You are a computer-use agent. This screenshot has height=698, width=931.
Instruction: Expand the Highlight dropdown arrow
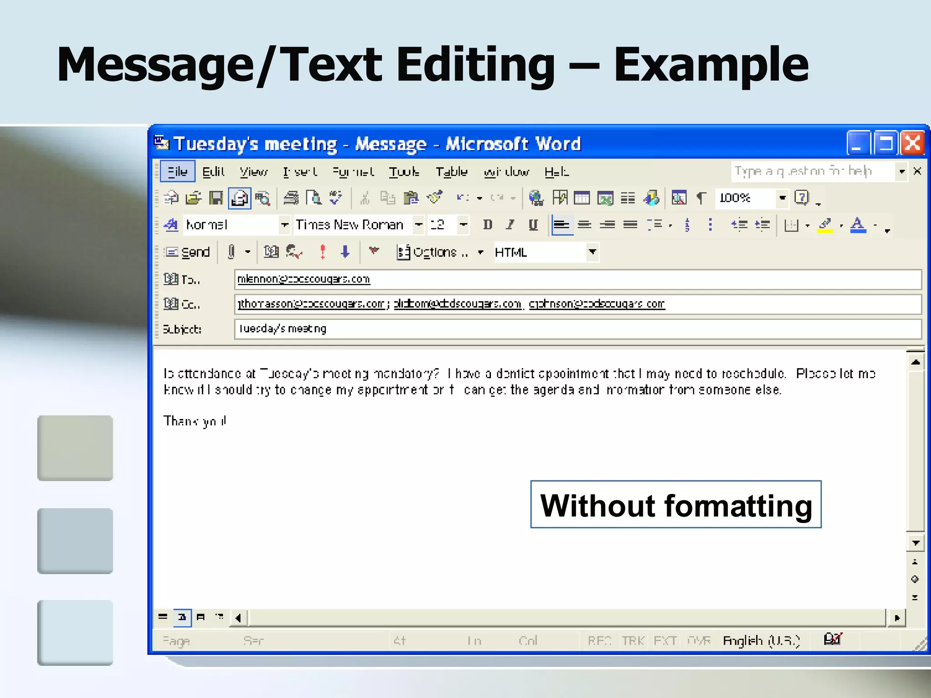click(841, 225)
